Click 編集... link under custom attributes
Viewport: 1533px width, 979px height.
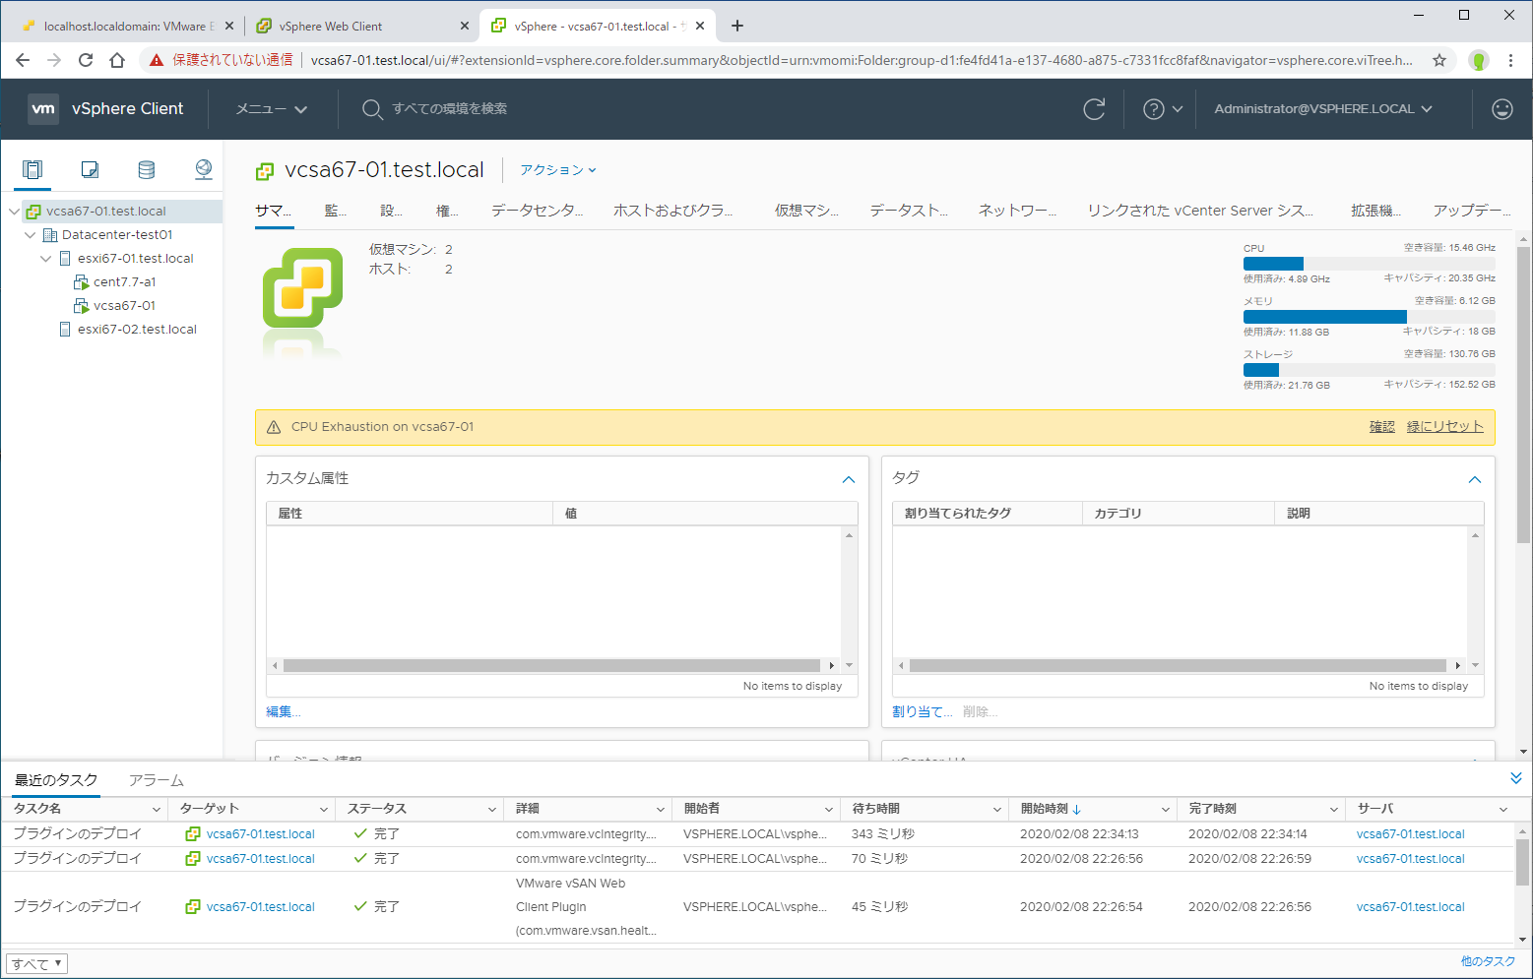click(x=284, y=711)
